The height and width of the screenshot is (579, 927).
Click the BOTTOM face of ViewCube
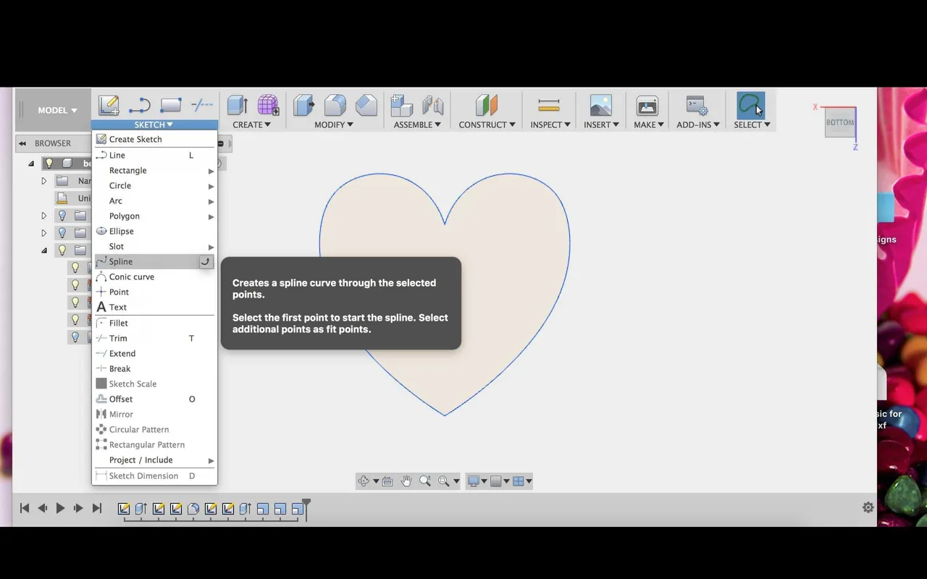tap(840, 122)
